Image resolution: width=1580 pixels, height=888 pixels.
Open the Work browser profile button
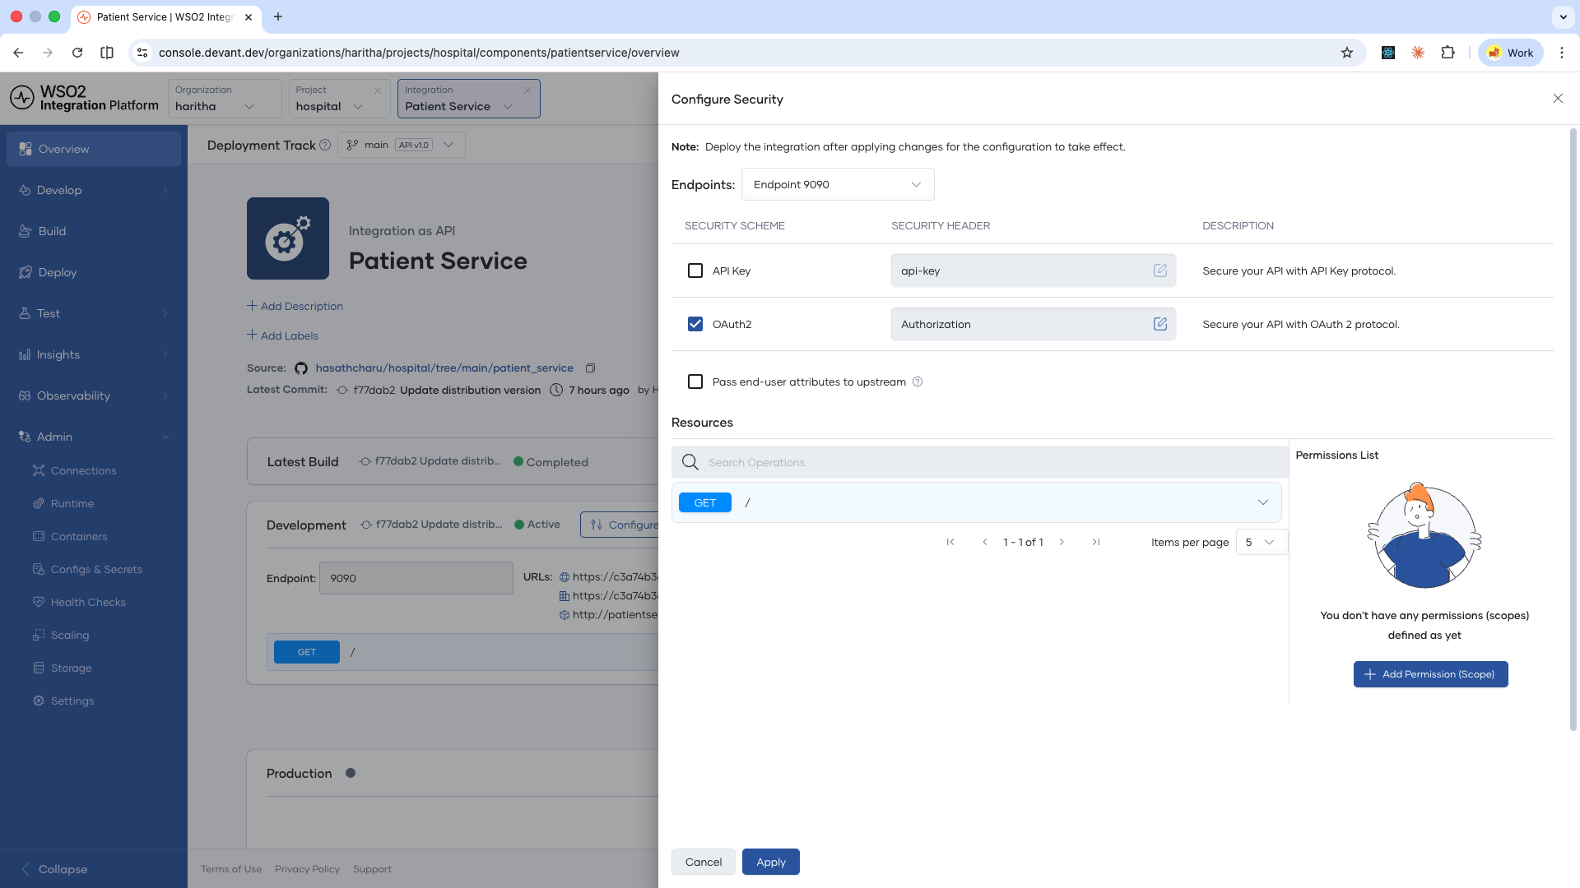coord(1511,53)
